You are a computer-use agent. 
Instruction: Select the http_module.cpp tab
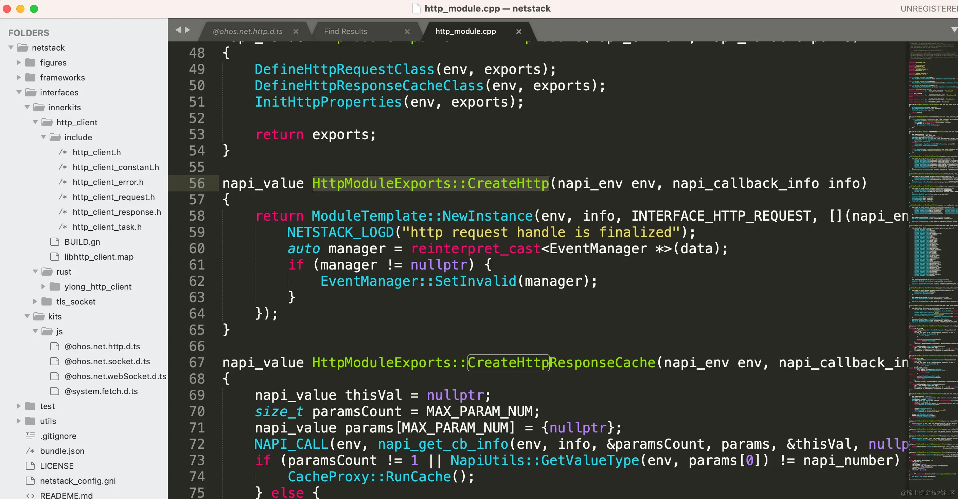click(466, 31)
